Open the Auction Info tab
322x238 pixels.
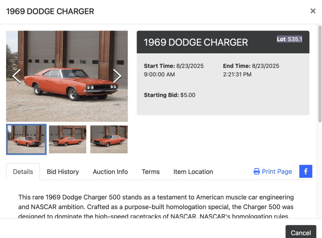click(110, 172)
